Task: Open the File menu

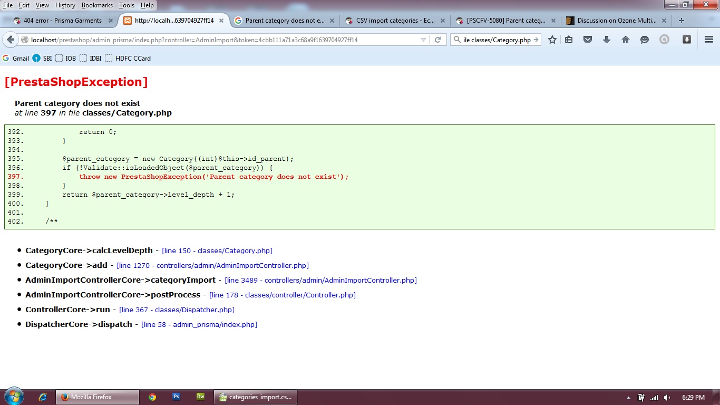Action: click(8, 5)
